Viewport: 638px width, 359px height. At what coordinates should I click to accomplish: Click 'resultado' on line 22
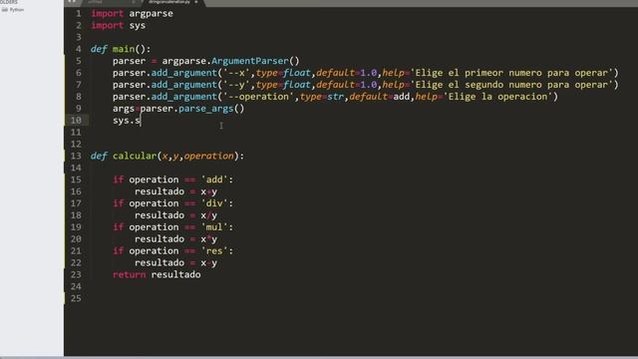159,263
